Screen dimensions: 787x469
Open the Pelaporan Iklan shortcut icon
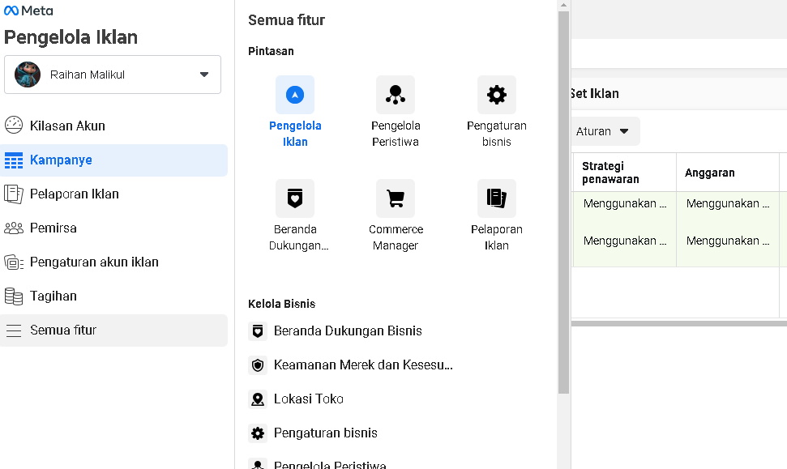[x=496, y=198]
